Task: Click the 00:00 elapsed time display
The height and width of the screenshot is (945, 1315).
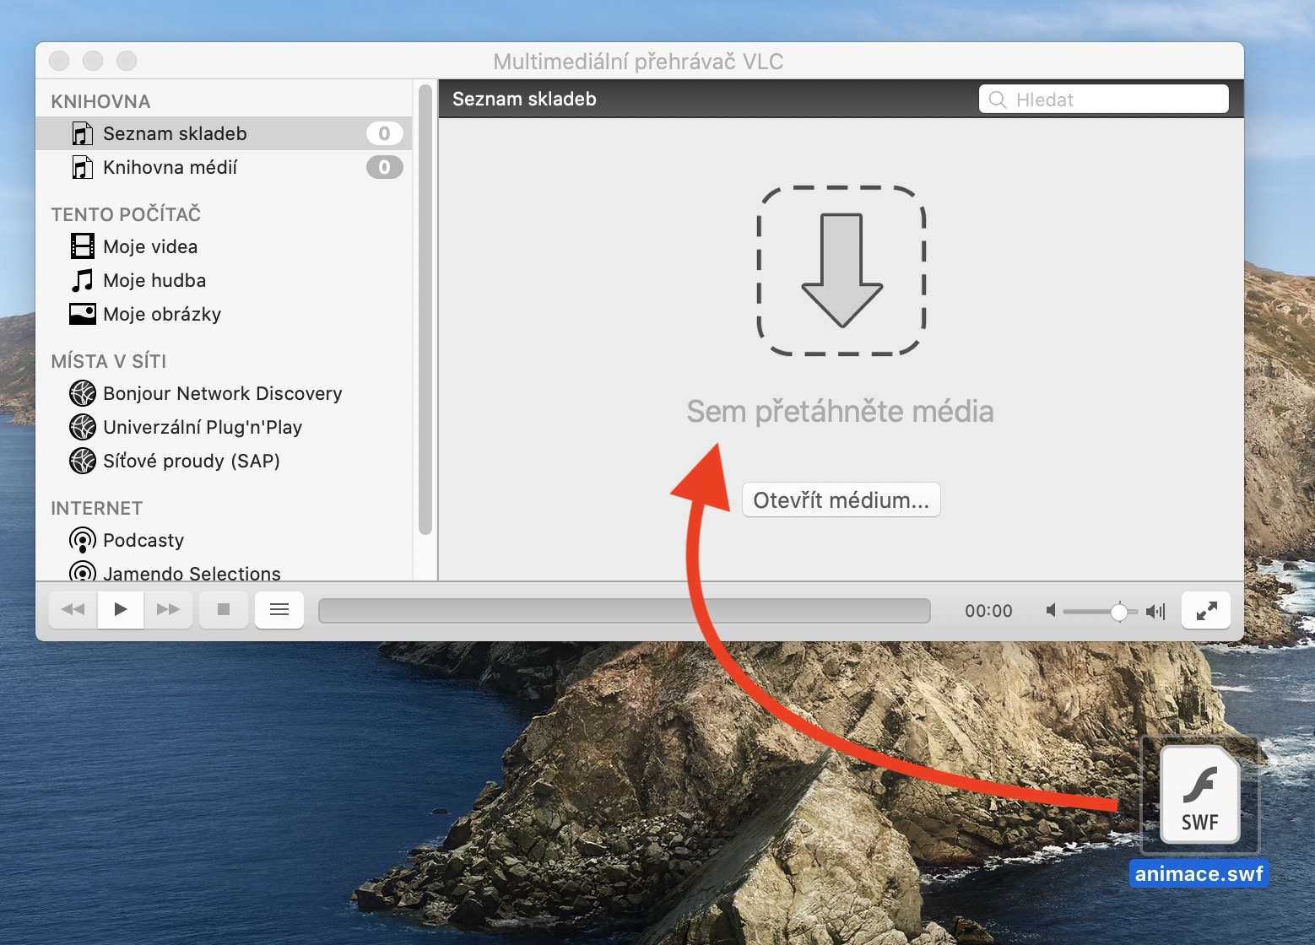Action: tap(988, 611)
